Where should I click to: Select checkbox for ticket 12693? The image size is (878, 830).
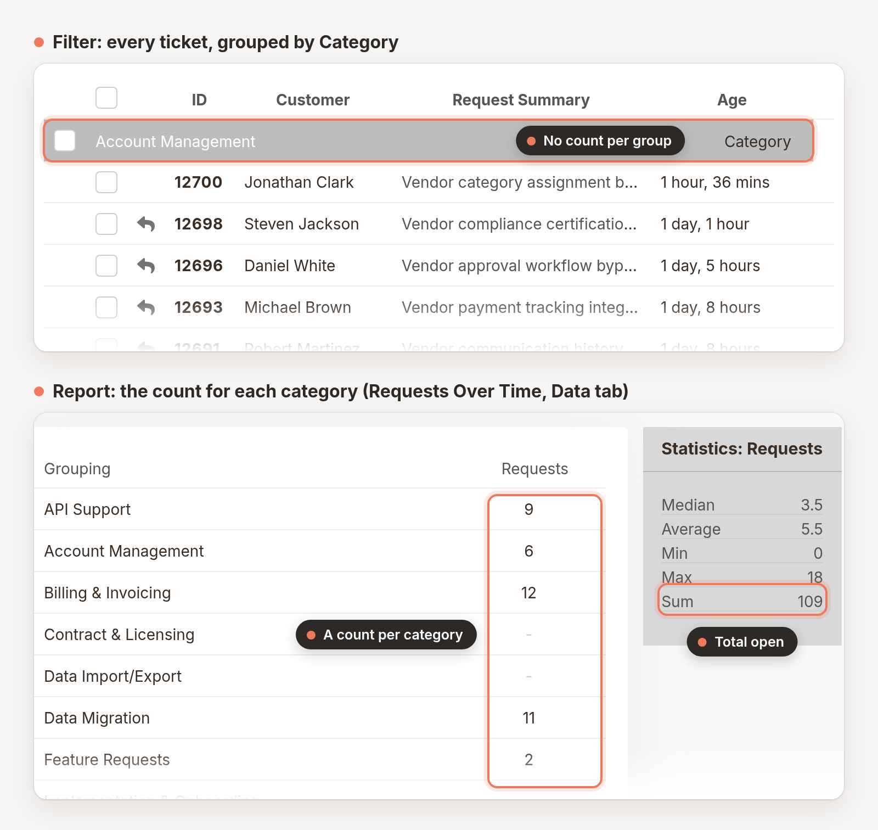[106, 307]
